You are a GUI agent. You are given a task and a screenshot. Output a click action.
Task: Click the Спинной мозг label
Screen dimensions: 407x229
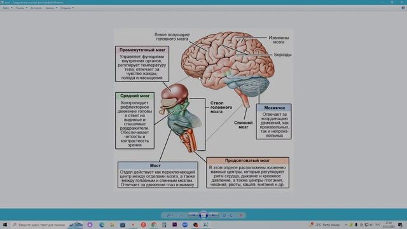click(x=243, y=125)
